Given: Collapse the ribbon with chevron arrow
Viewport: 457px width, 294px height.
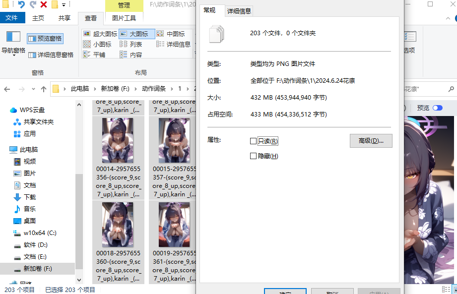Looking at the screenshot, I should [448, 18].
